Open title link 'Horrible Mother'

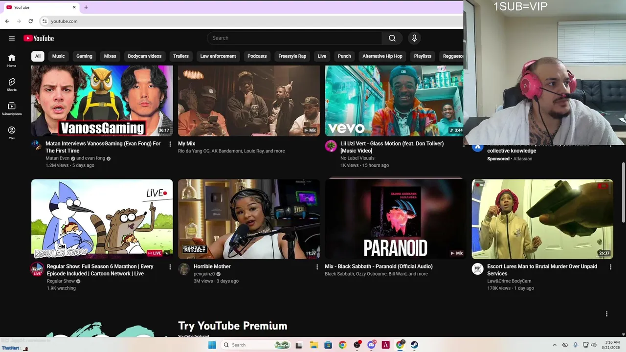(212, 266)
